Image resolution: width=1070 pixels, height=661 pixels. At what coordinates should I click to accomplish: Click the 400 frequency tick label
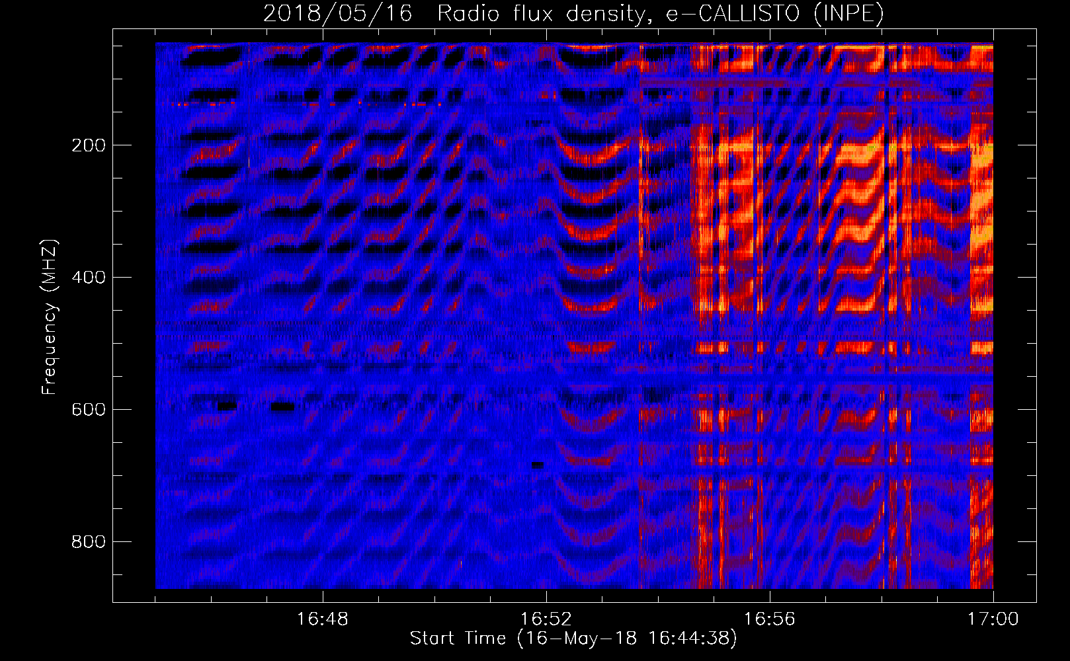(x=89, y=278)
